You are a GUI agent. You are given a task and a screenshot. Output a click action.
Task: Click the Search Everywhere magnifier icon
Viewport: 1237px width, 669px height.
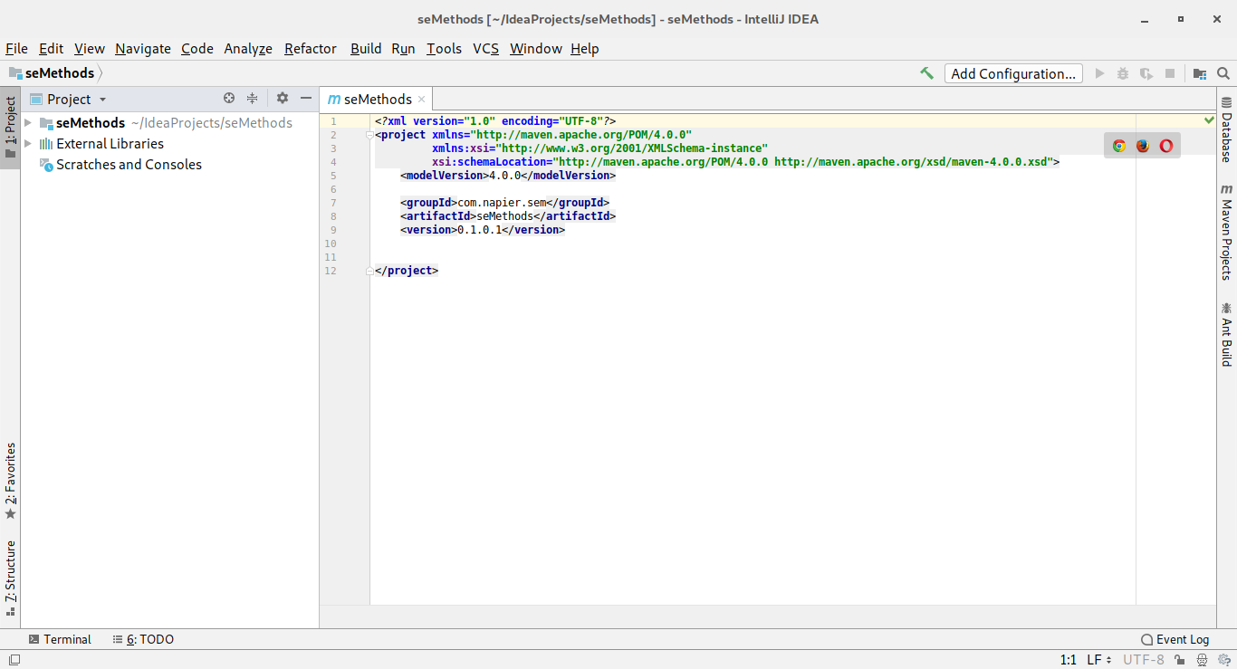point(1223,73)
